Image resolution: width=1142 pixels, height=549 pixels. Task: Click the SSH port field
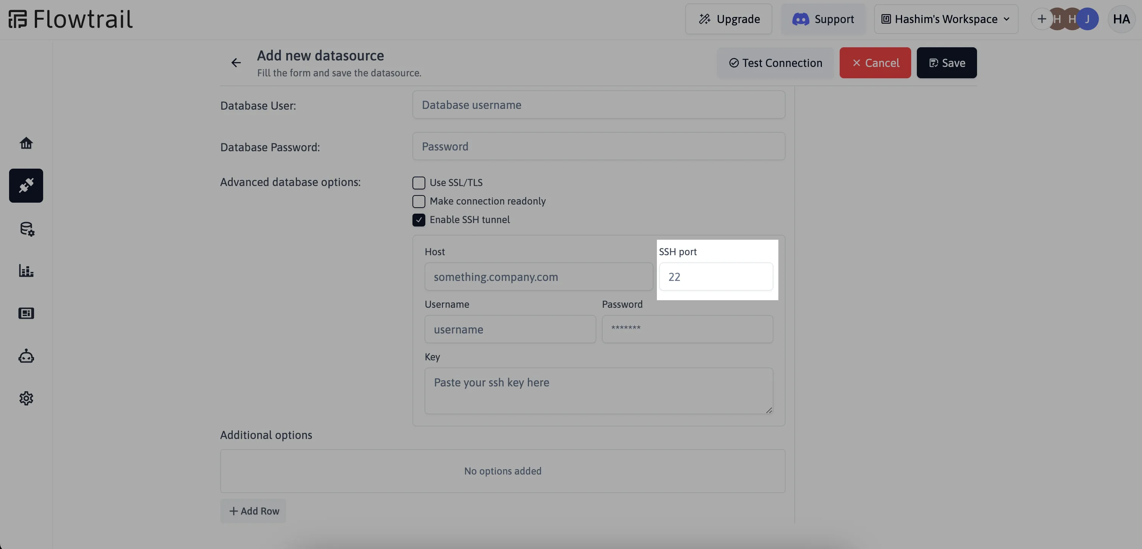716,277
